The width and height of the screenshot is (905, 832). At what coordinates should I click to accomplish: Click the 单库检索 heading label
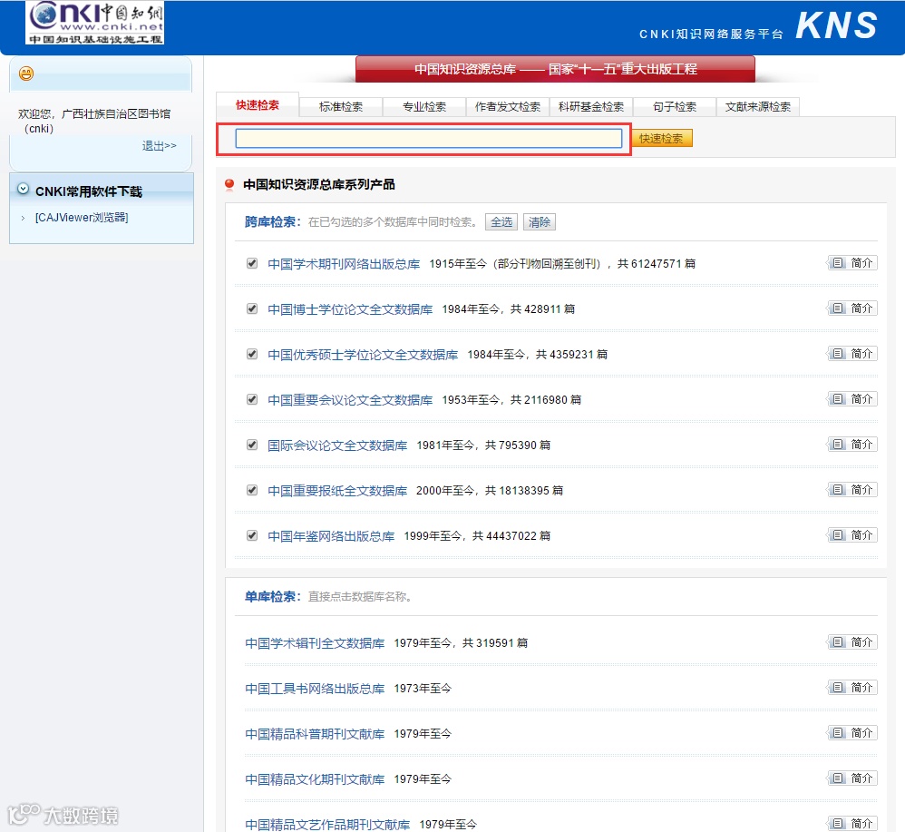pos(273,596)
